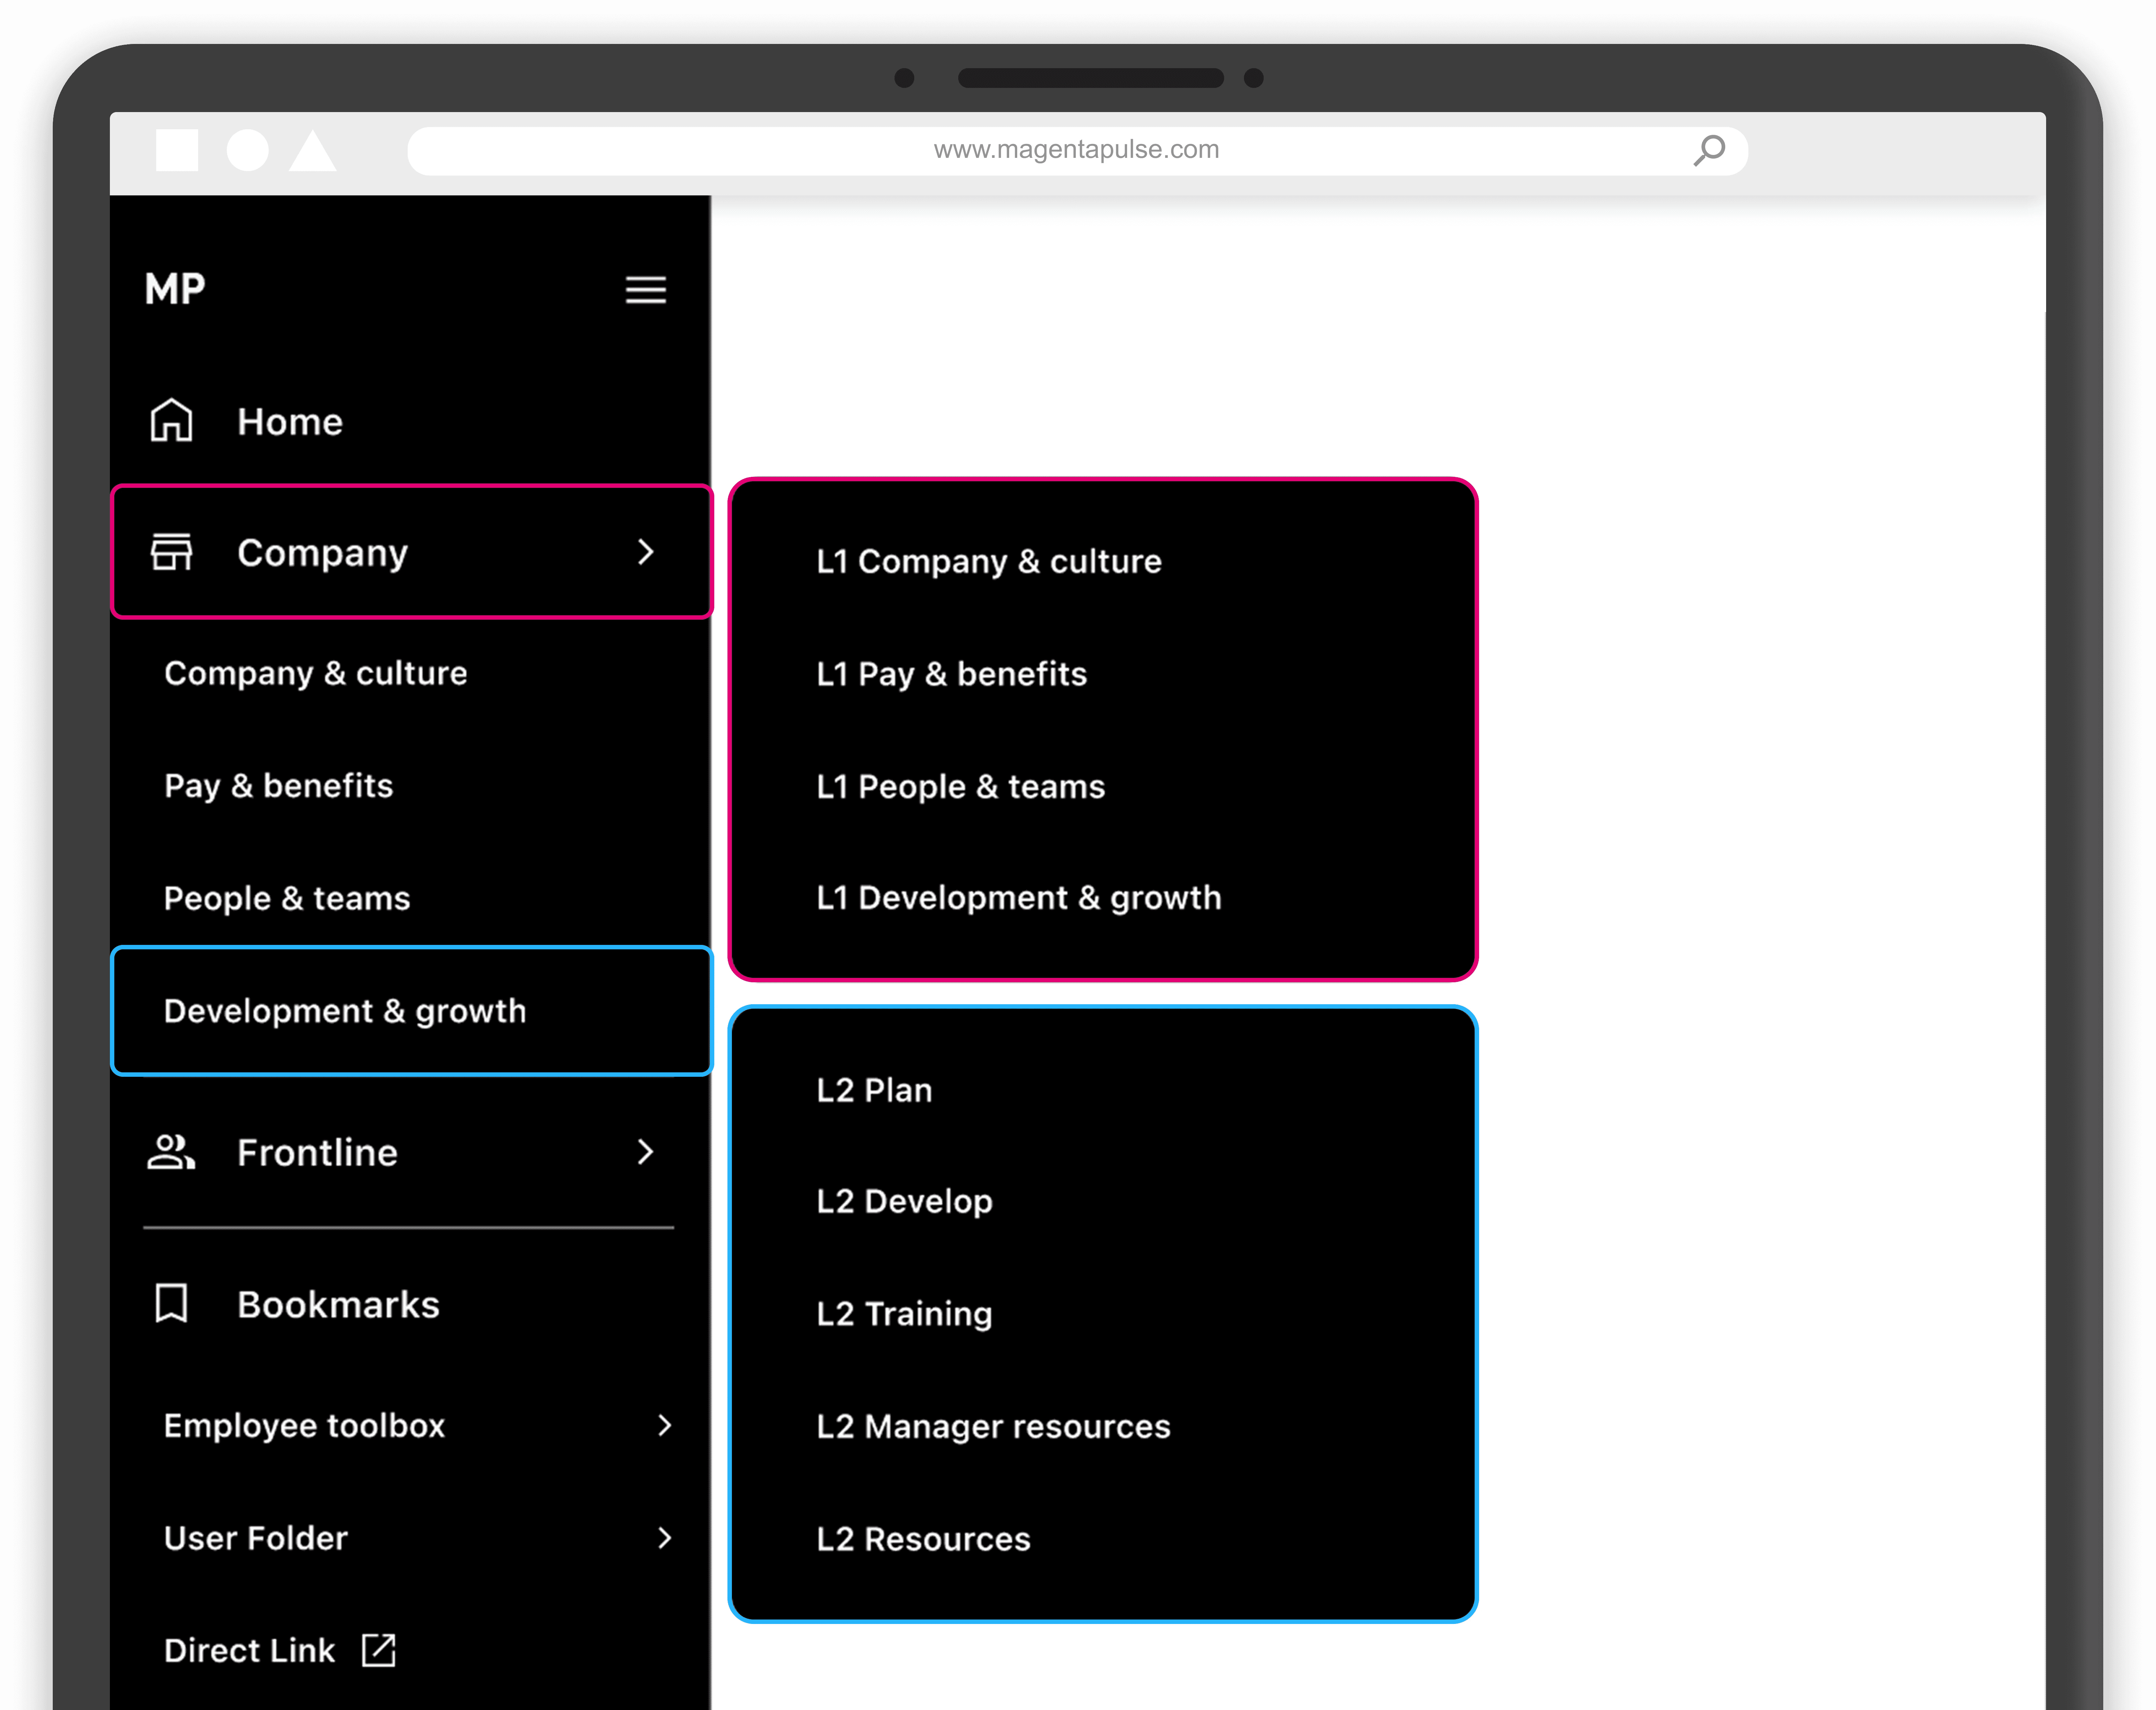Click the Company storefront icon

pyautogui.click(x=171, y=552)
